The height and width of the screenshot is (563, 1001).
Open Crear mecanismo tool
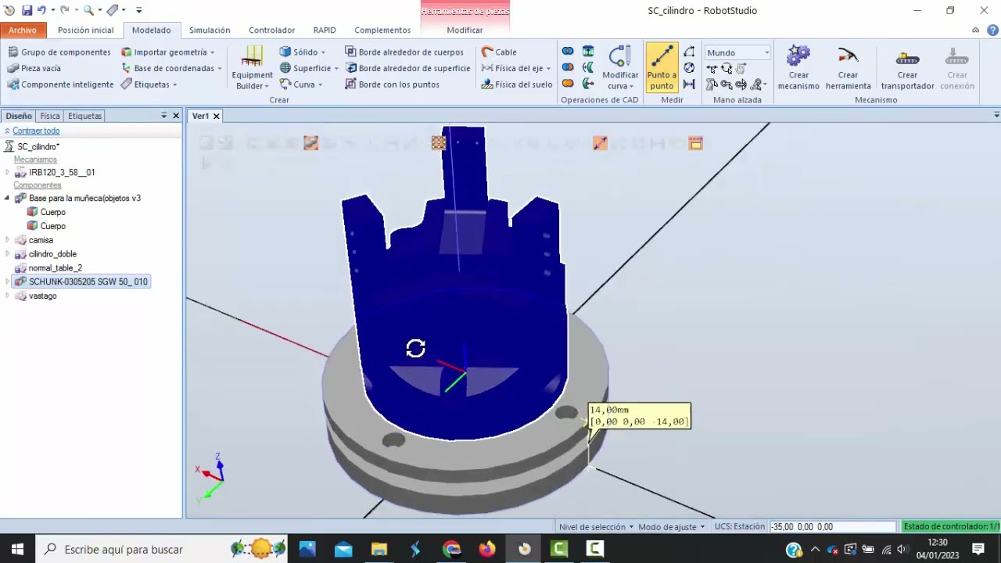798,68
